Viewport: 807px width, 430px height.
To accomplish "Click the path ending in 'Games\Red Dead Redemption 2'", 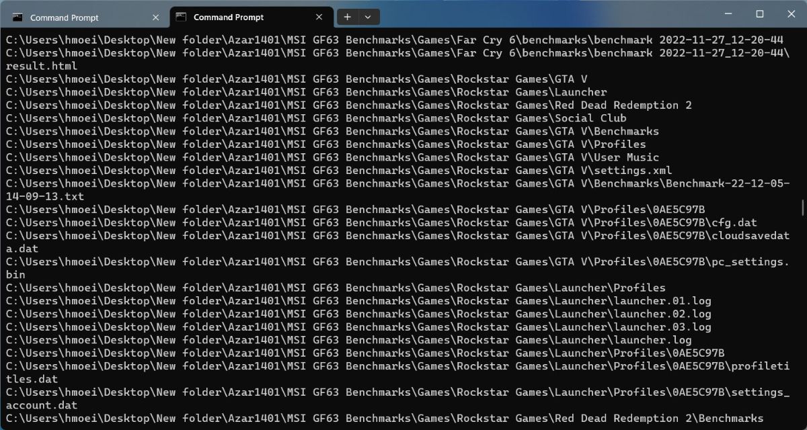I will [x=348, y=105].
